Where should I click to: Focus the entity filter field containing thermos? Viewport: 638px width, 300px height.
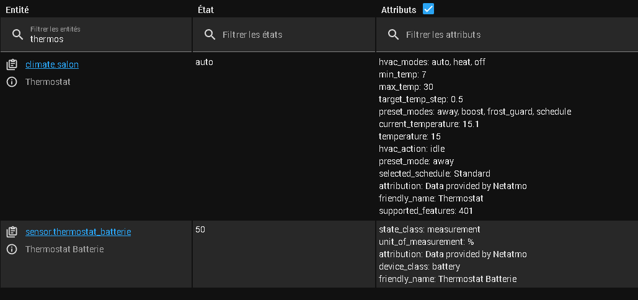point(105,38)
